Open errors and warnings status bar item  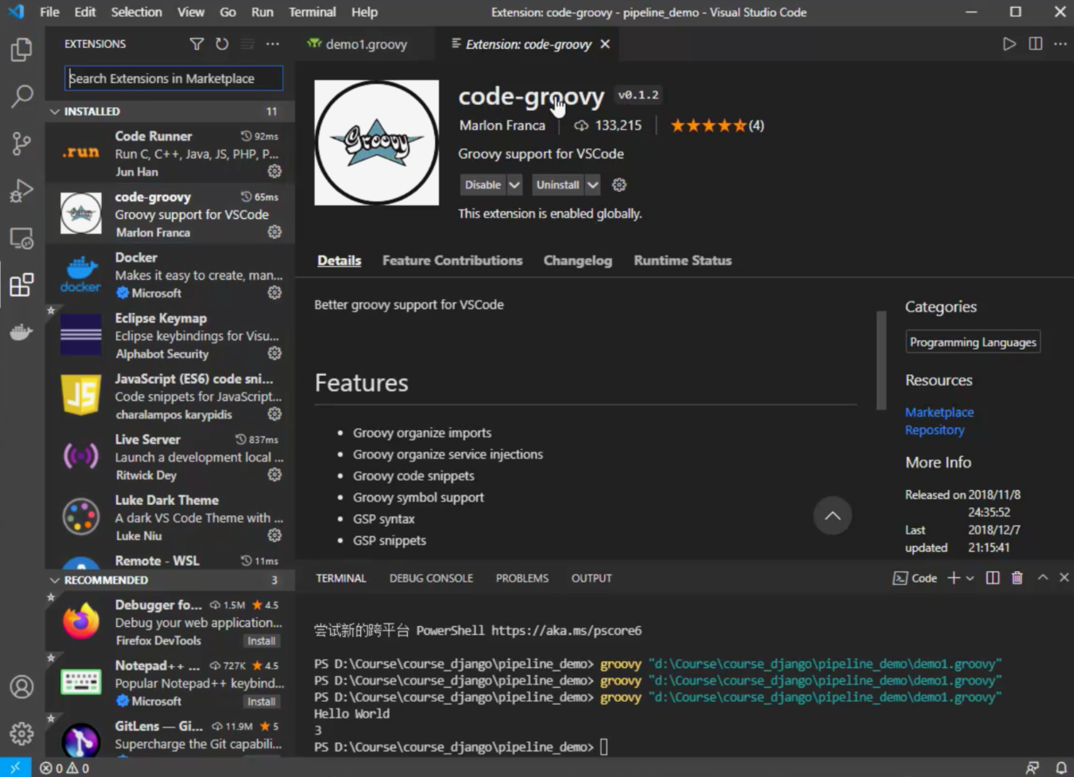(65, 768)
